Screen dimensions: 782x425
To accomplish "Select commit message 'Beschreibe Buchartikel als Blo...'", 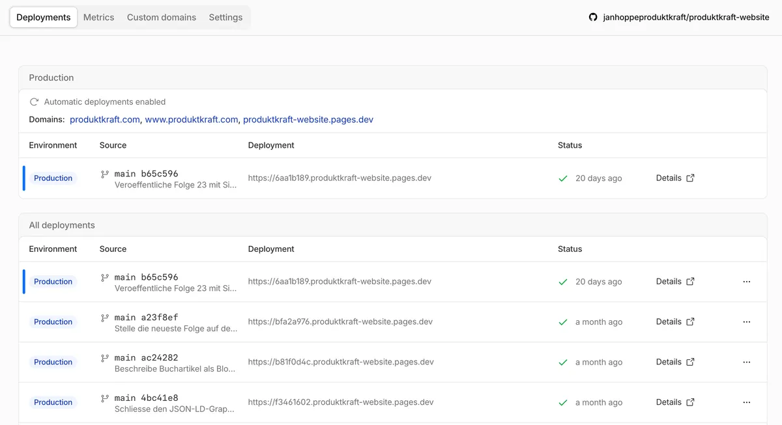I will click(175, 369).
